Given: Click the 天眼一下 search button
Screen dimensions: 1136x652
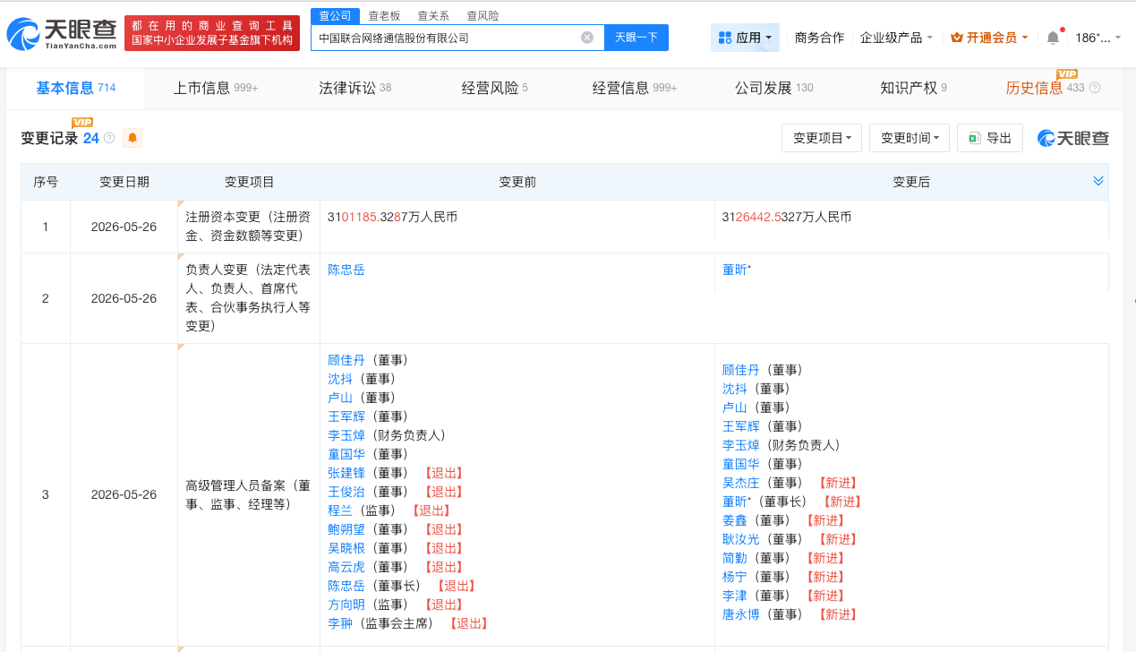Looking at the screenshot, I should coord(636,38).
